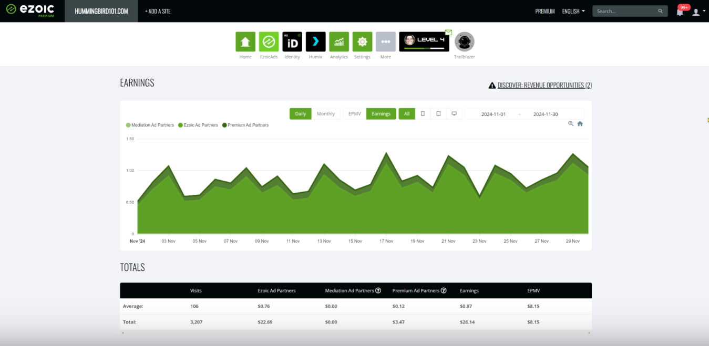Screen dimensions: 709x346
Task: Open start date picker 2024-11-01
Action: click(x=494, y=114)
